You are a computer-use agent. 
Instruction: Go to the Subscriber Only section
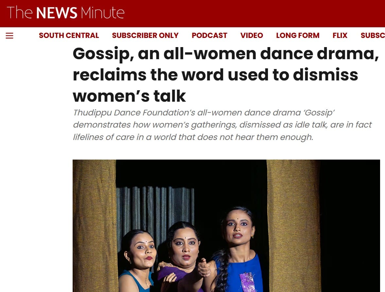145,36
